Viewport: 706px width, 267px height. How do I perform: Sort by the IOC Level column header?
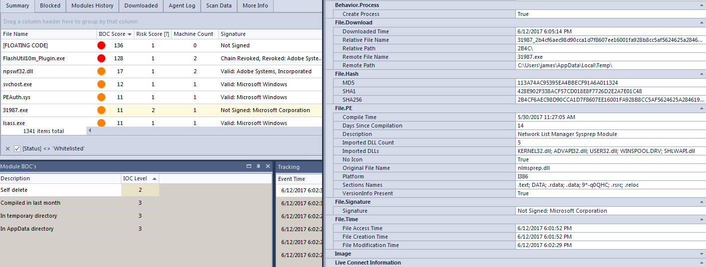tap(140, 178)
